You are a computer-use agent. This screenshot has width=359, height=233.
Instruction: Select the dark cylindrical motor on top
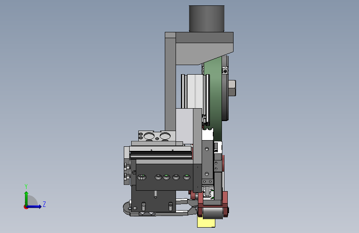pos(207,19)
